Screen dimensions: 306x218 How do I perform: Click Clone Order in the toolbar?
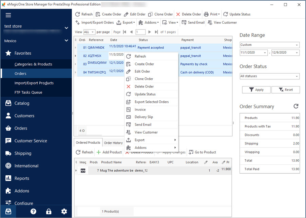pos(160,14)
